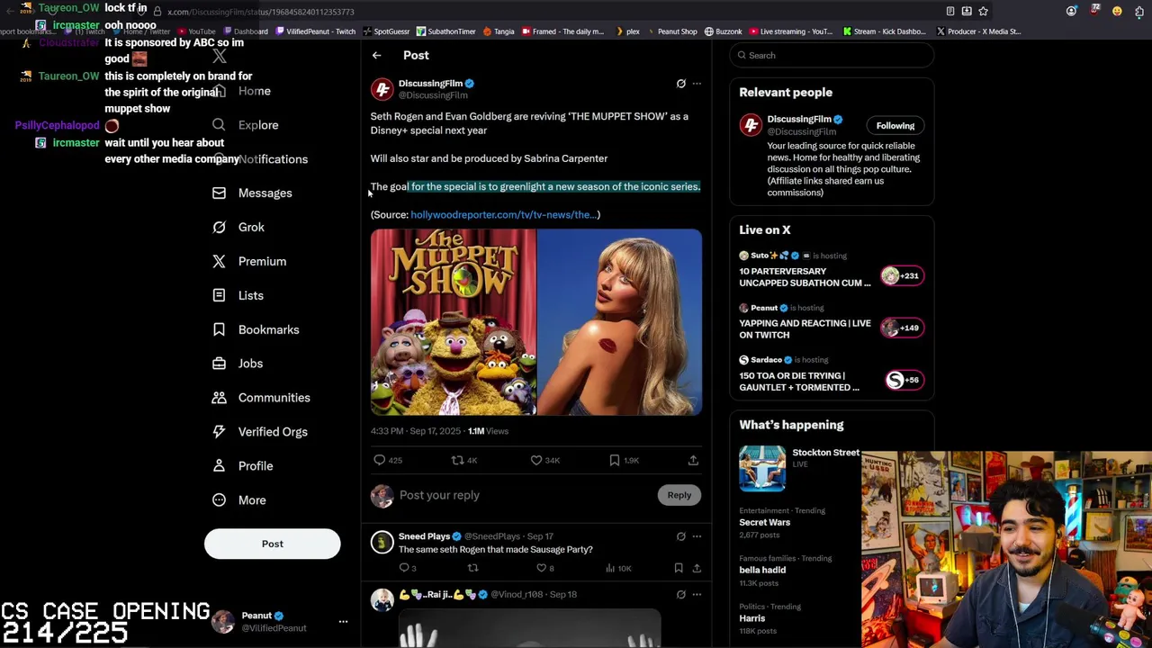This screenshot has width=1152, height=648.
Task: Open Stockton Street live thumbnail
Action: (x=762, y=468)
